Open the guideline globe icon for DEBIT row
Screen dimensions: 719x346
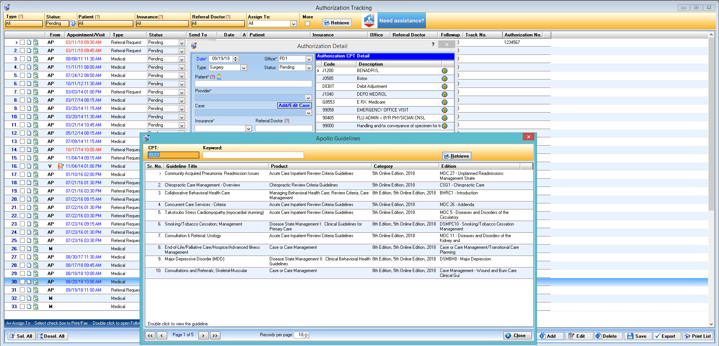click(444, 87)
